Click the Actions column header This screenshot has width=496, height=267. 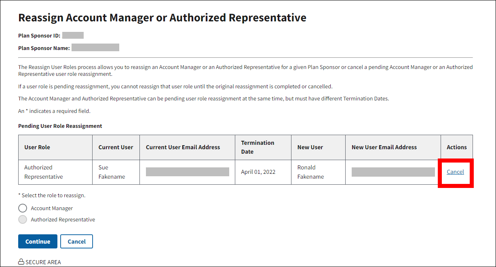tap(456, 147)
